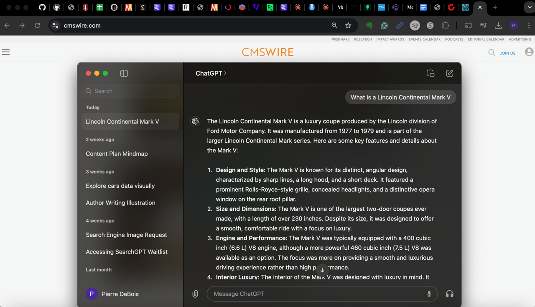
Task: Open the Podcasts link
Action: coord(454,39)
